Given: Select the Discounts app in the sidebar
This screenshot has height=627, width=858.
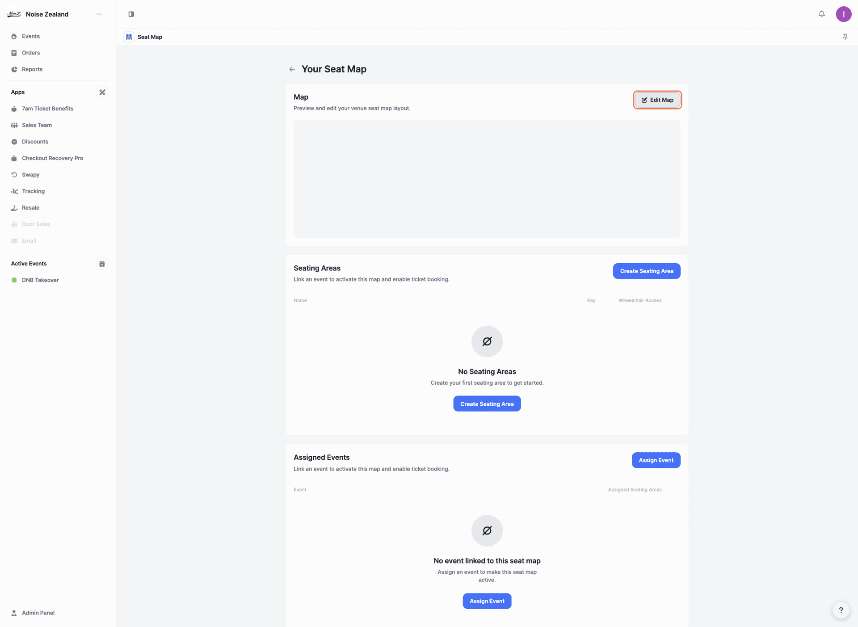Looking at the screenshot, I should click(35, 142).
